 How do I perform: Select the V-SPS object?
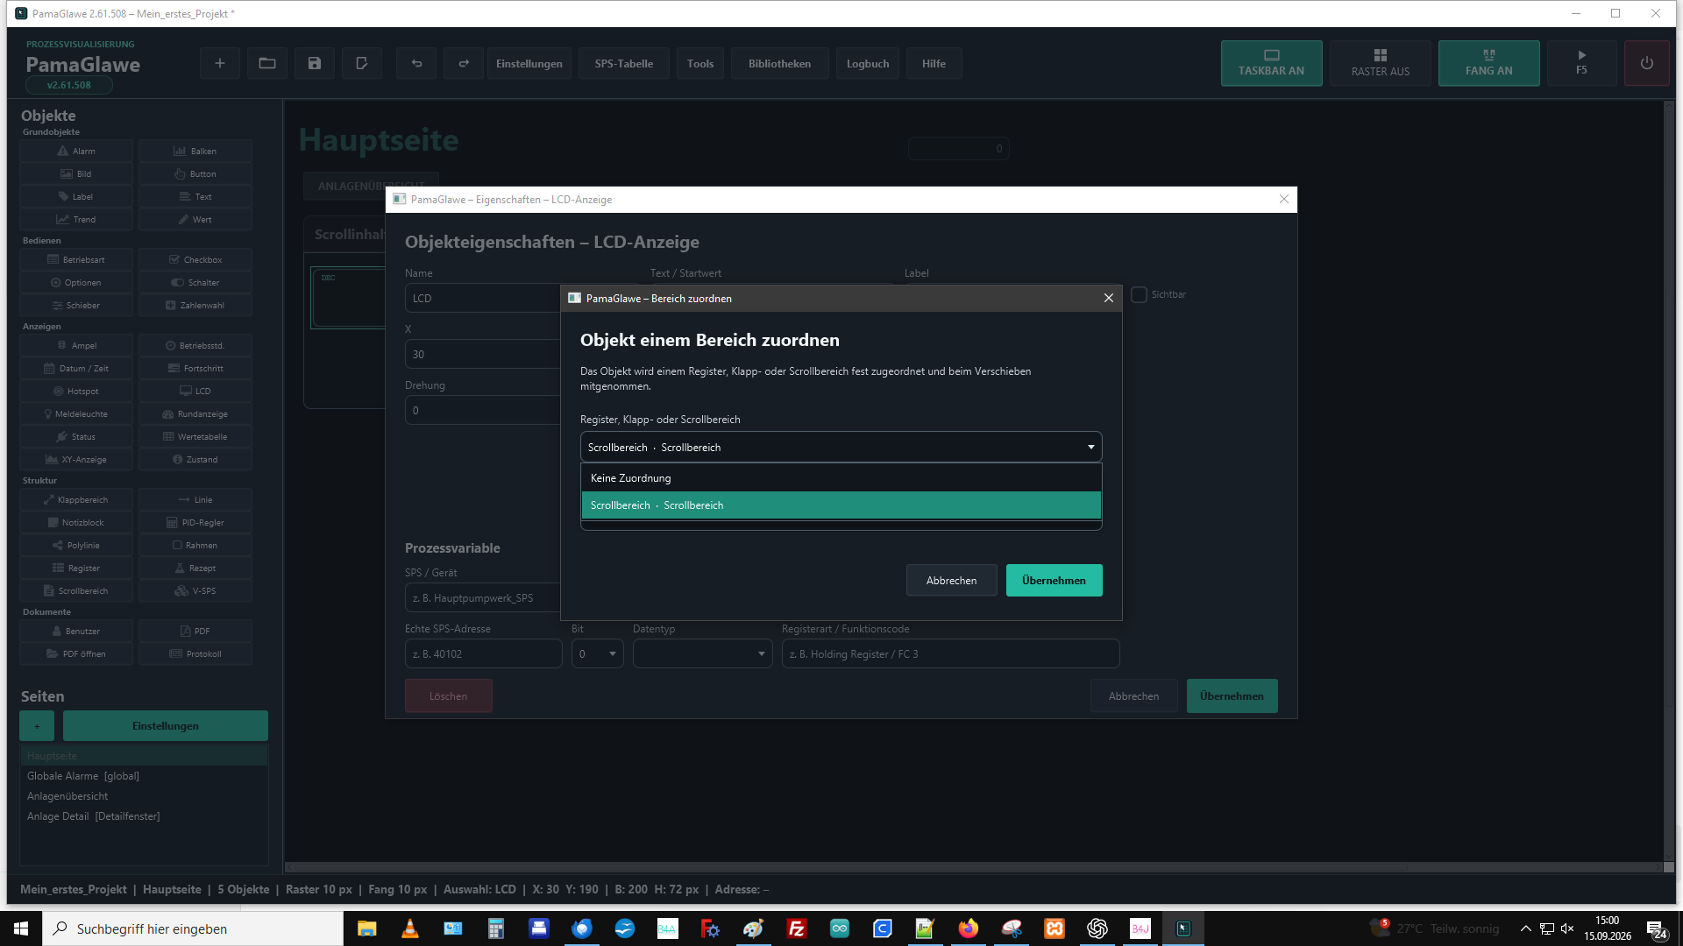click(195, 590)
